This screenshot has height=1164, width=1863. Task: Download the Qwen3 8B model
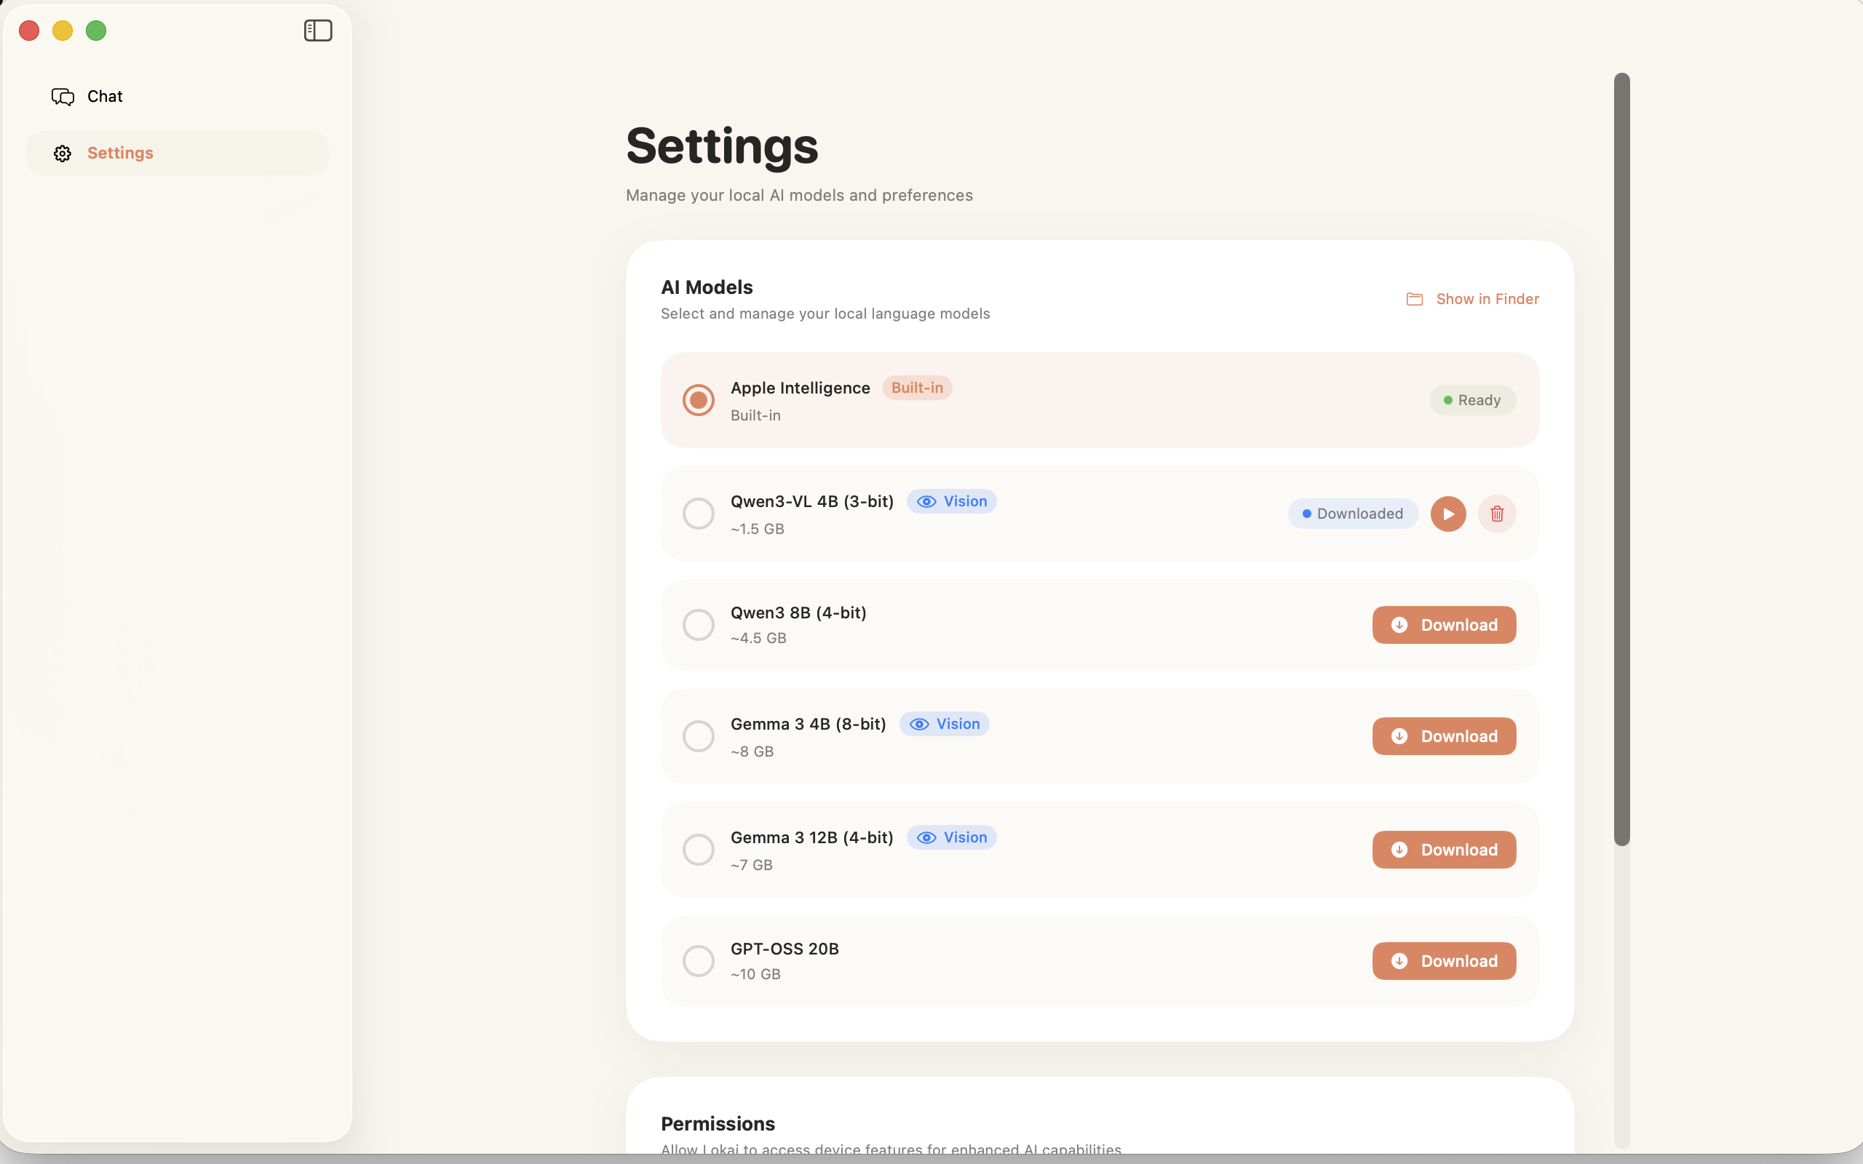tap(1443, 624)
